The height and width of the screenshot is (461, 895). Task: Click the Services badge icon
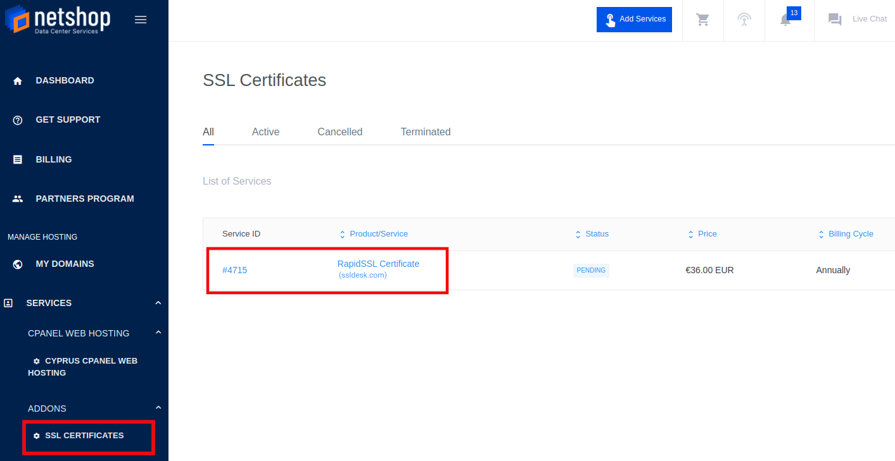[x=8, y=304]
